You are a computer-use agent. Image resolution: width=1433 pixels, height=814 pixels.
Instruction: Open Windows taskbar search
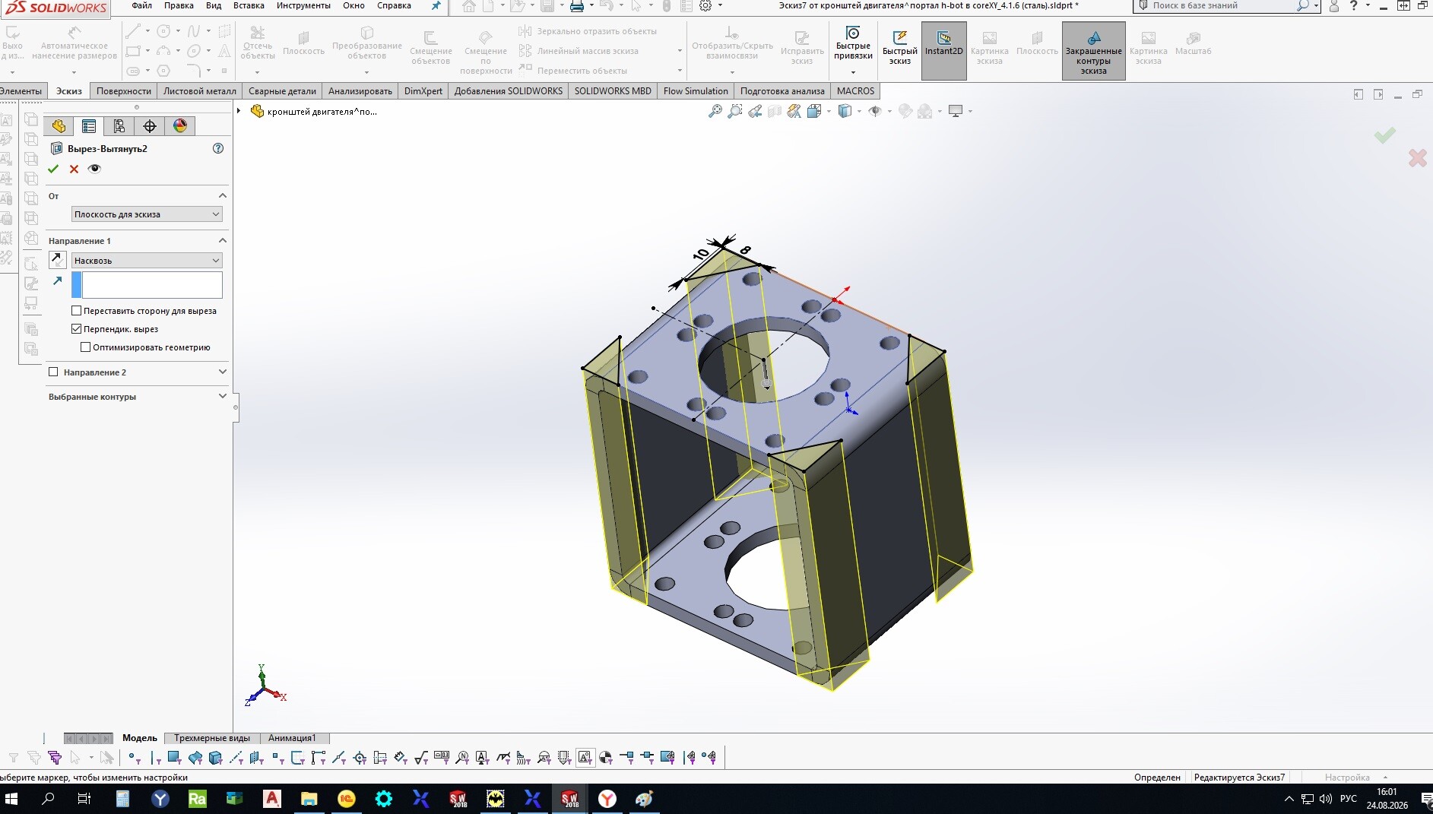pos(48,799)
